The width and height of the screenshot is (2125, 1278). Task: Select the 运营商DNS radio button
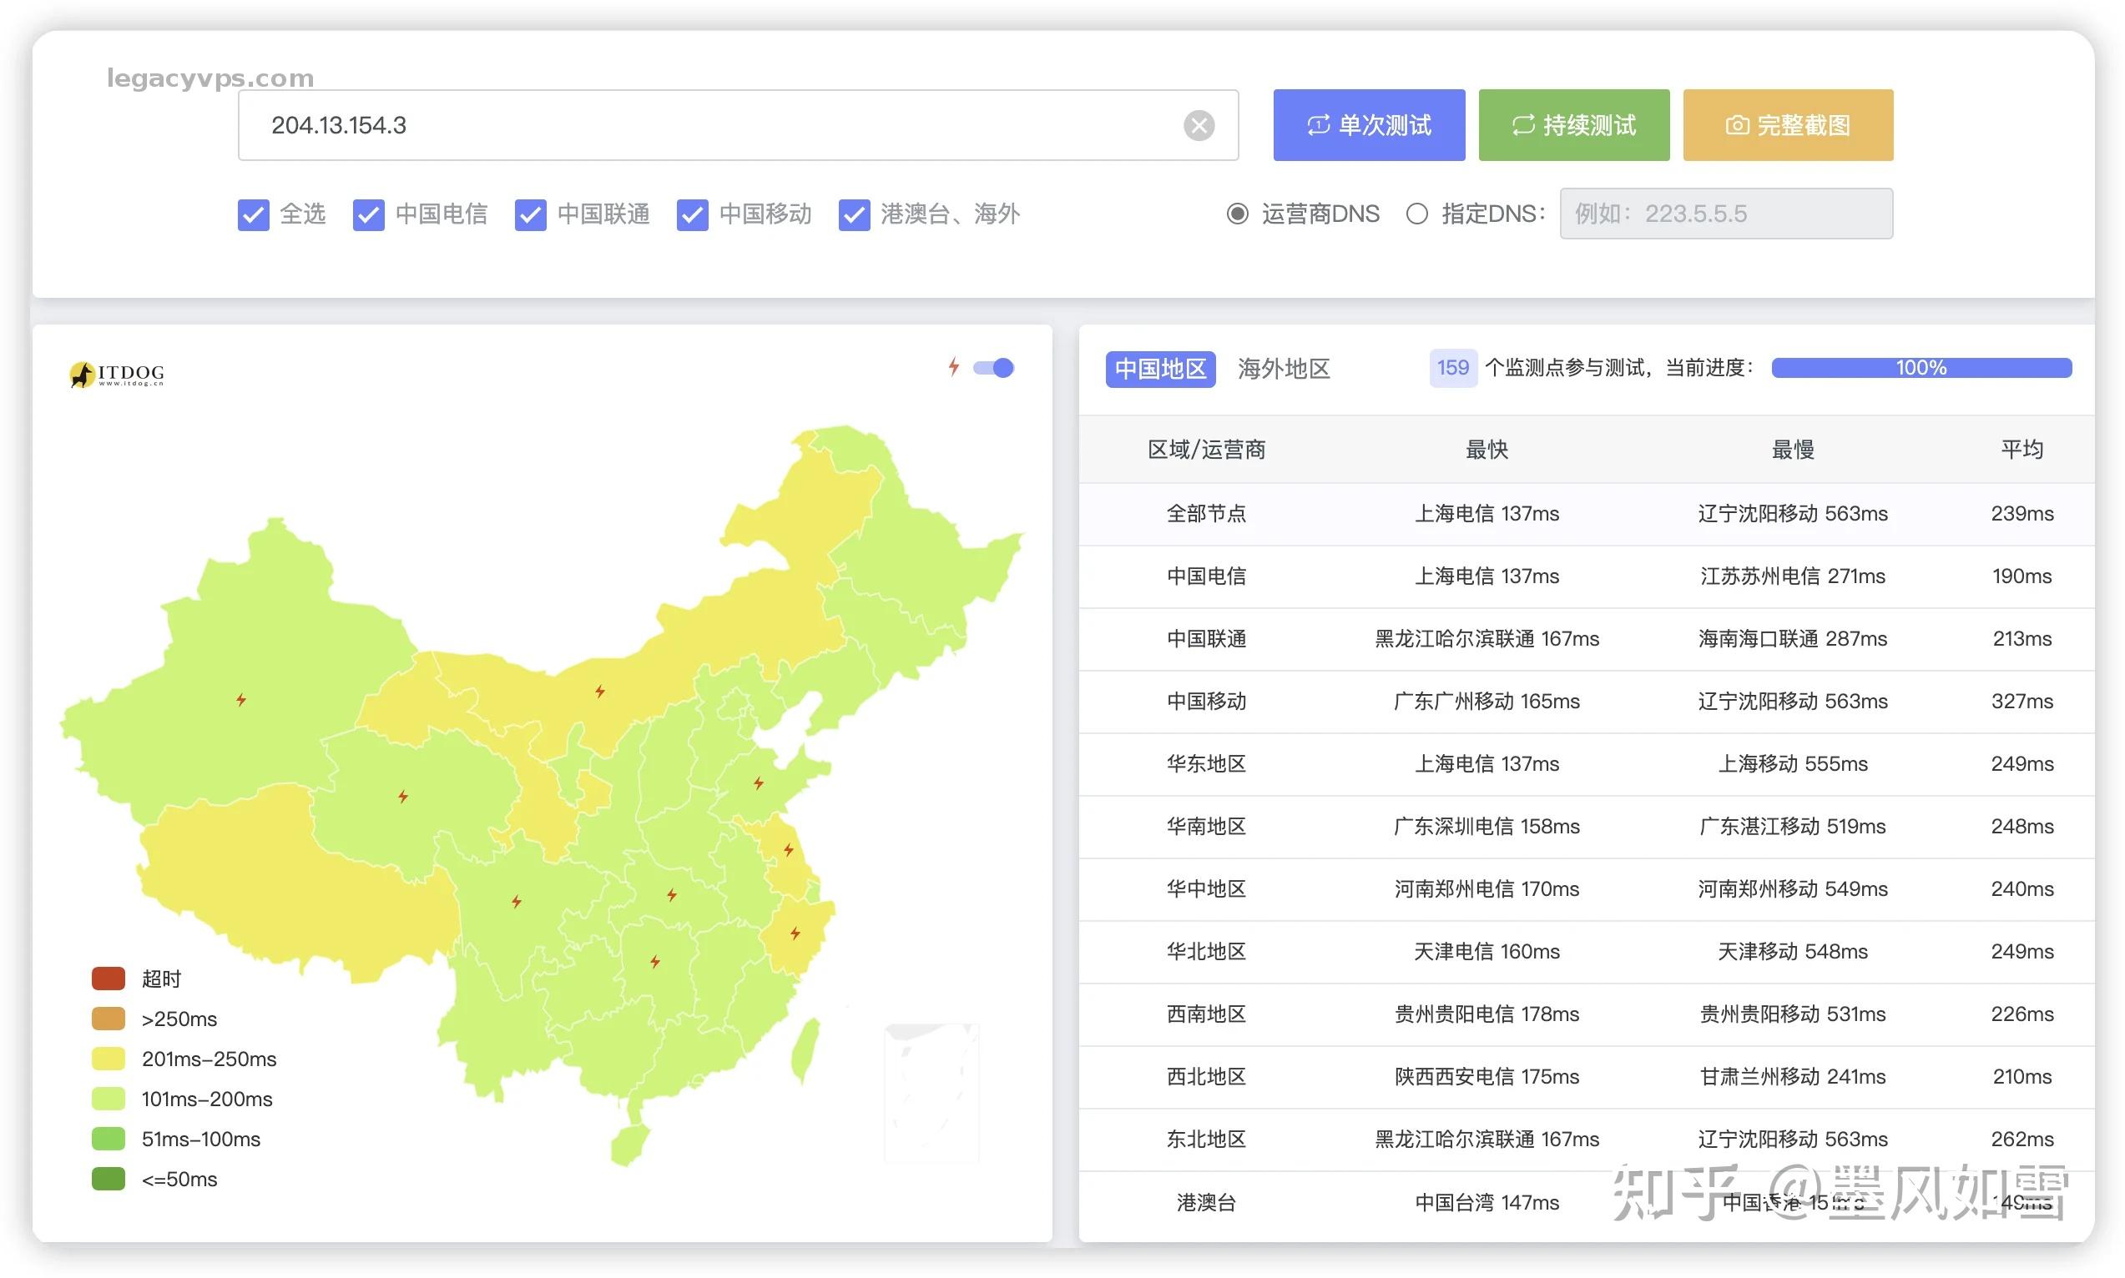click(x=1237, y=214)
